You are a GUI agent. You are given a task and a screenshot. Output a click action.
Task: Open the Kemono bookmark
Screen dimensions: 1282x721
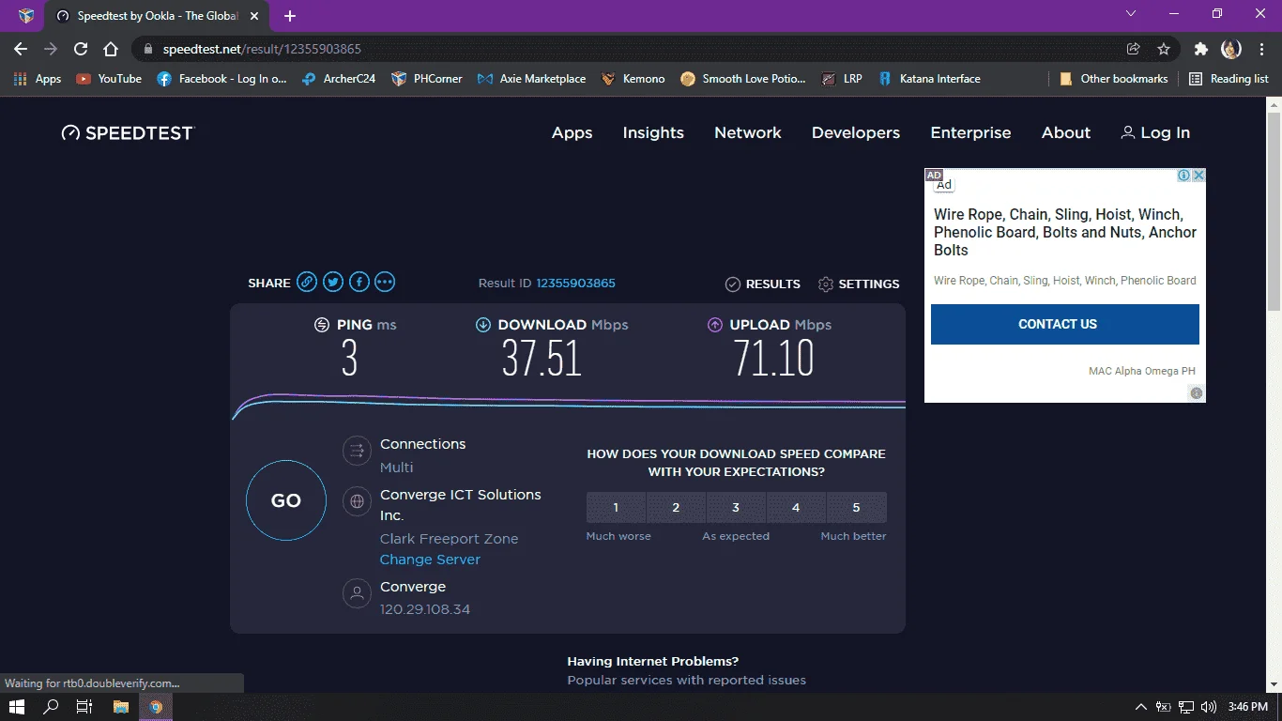633,79
